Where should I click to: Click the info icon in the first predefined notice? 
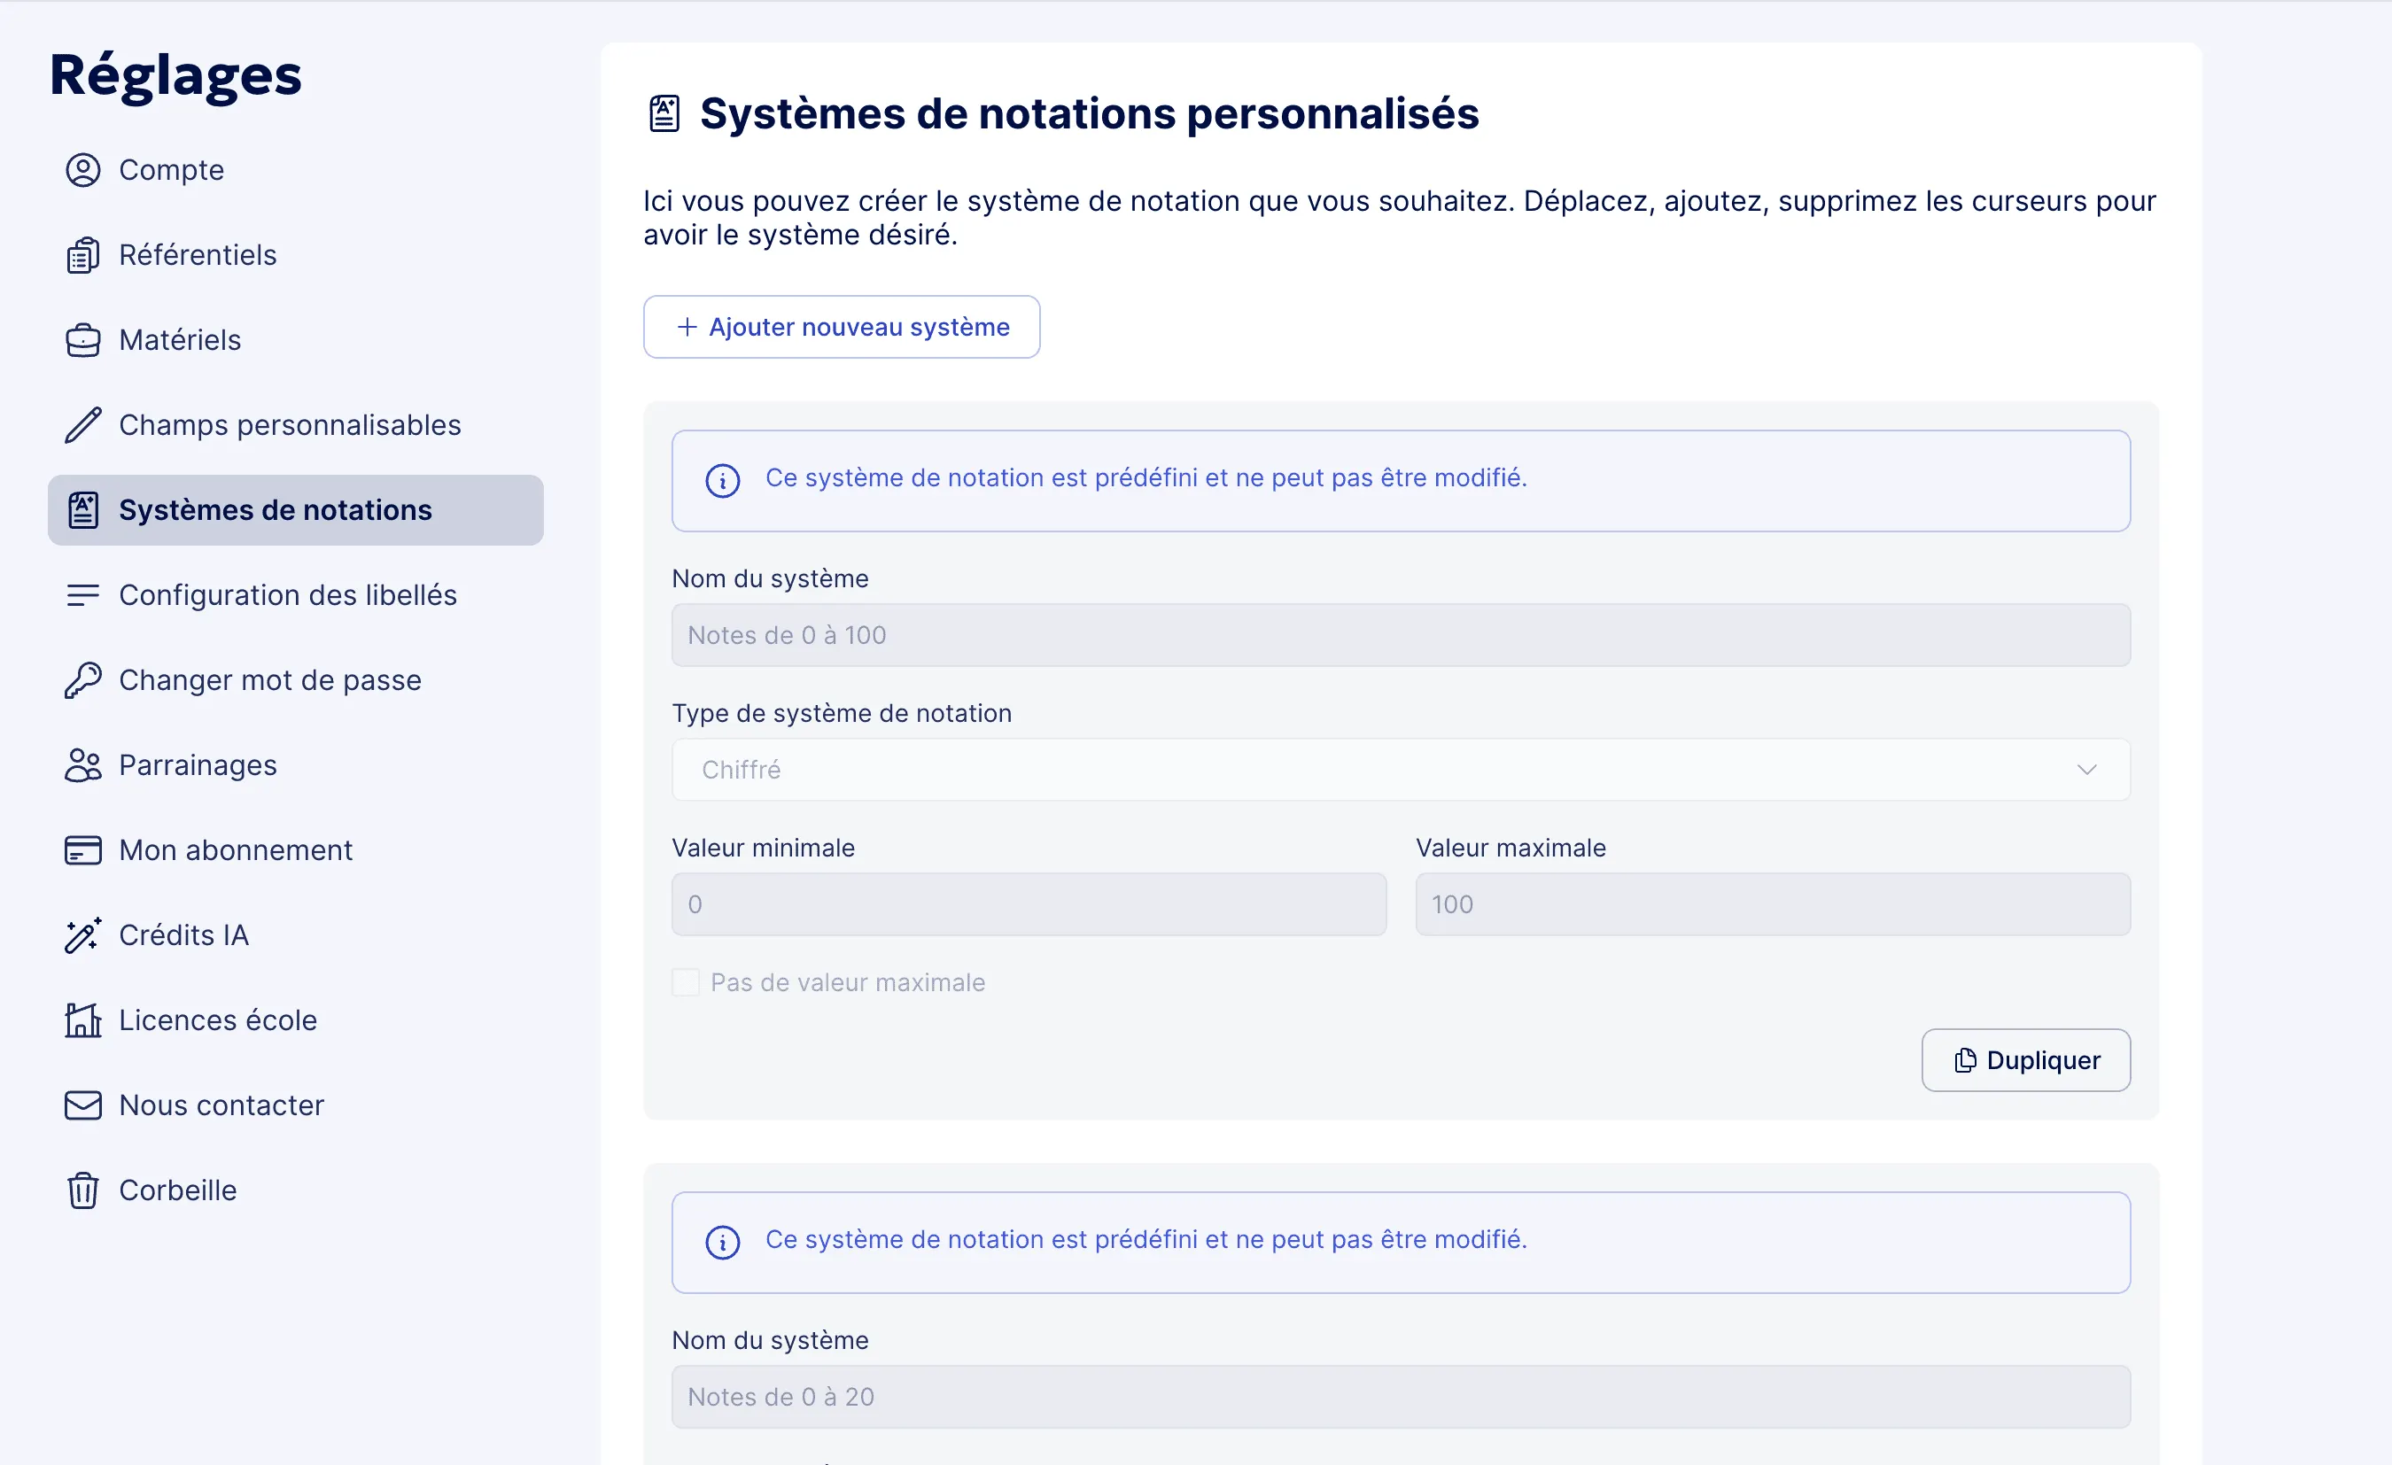[722, 481]
